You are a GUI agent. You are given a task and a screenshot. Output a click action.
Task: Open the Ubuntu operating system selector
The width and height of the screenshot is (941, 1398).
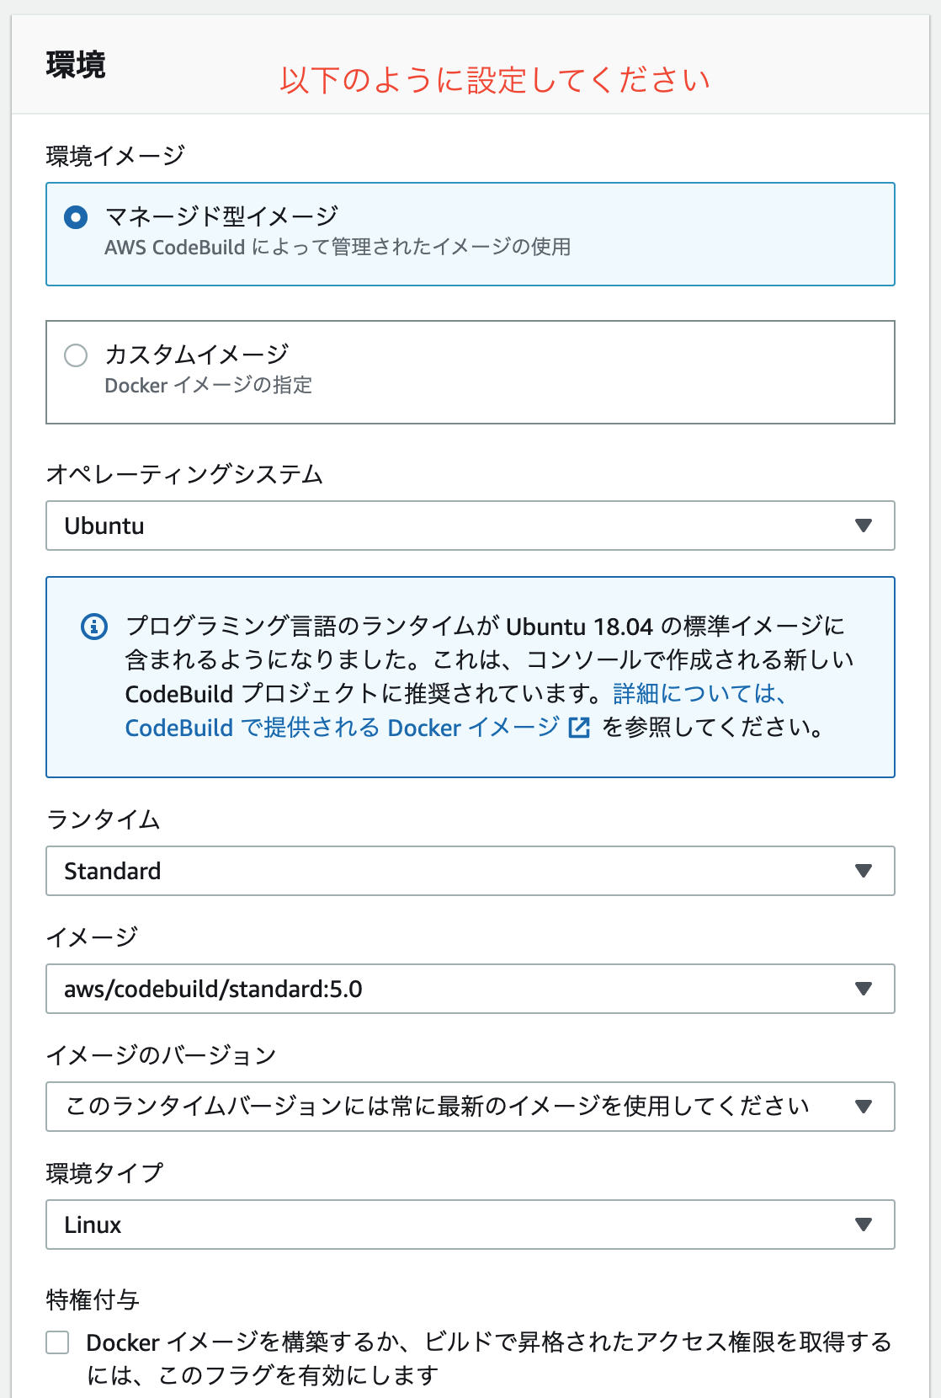coord(470,525)
